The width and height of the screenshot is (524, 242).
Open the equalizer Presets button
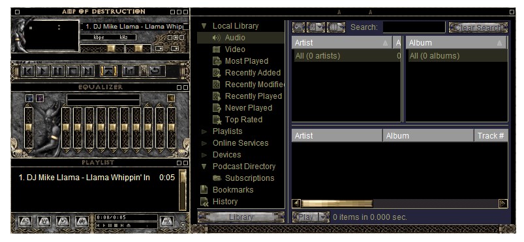171,98
